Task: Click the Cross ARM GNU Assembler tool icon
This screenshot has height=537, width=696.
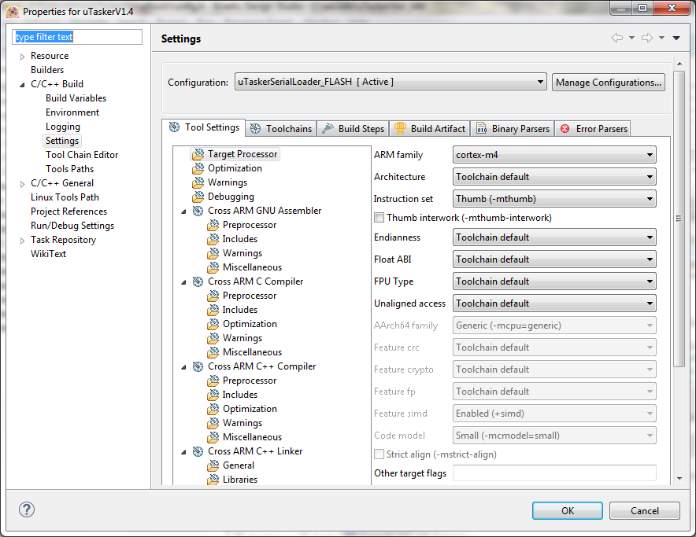Action: click(x=198, y=211)
